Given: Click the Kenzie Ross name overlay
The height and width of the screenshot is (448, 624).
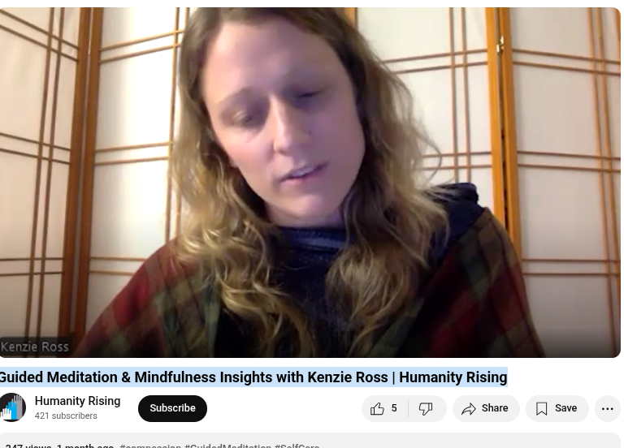Looking at the screenshot, I should [x=35, y=347].
